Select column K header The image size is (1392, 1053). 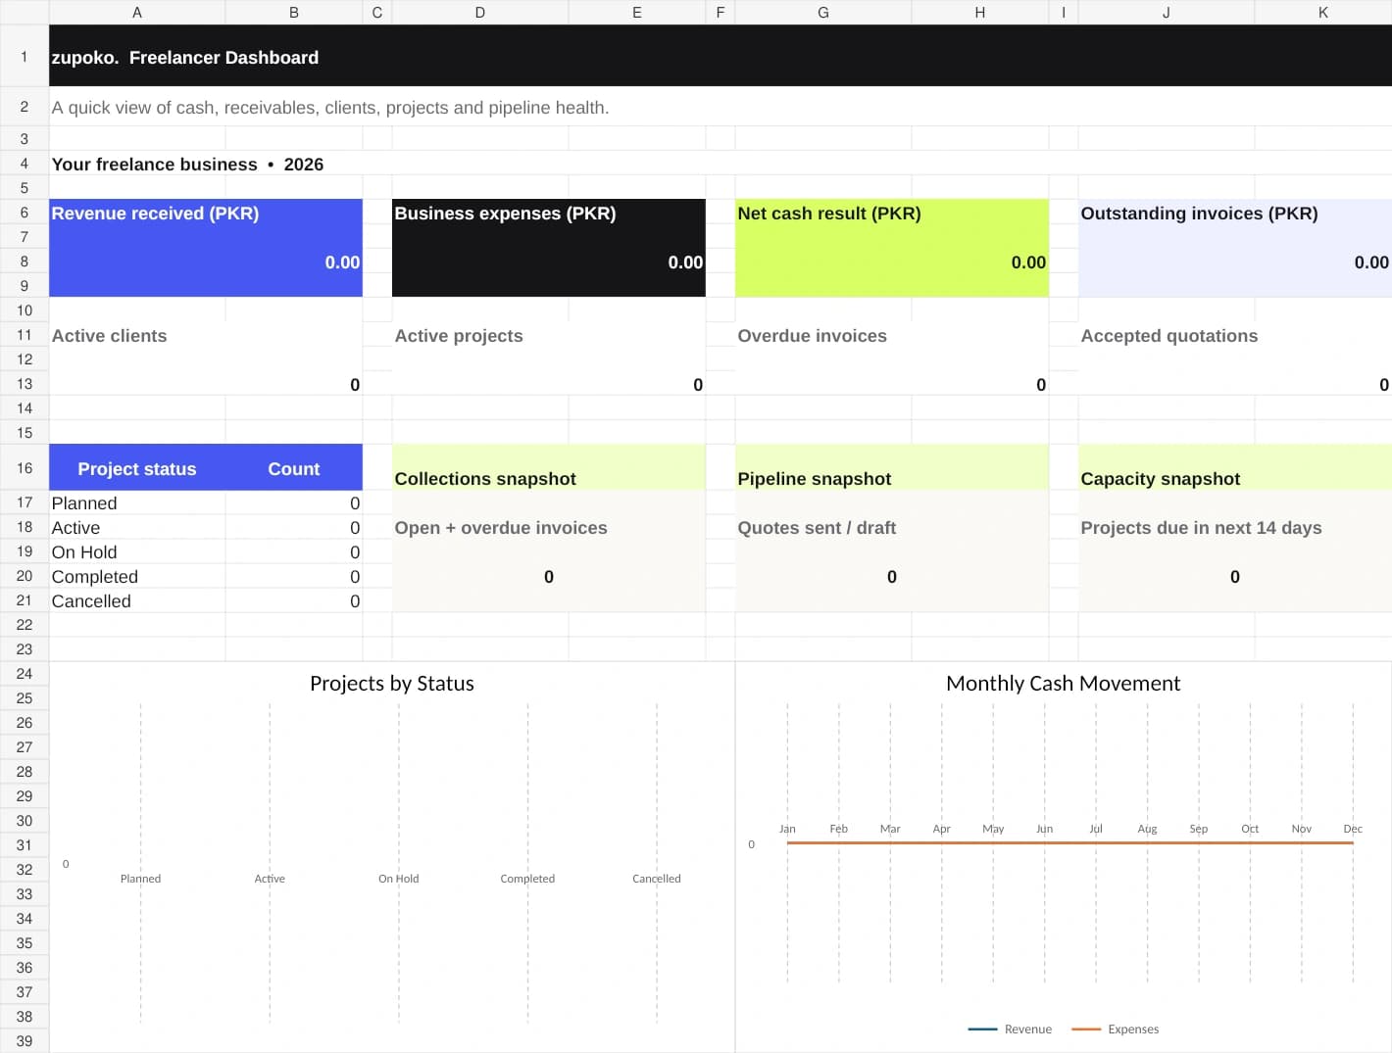(1323, 13)
